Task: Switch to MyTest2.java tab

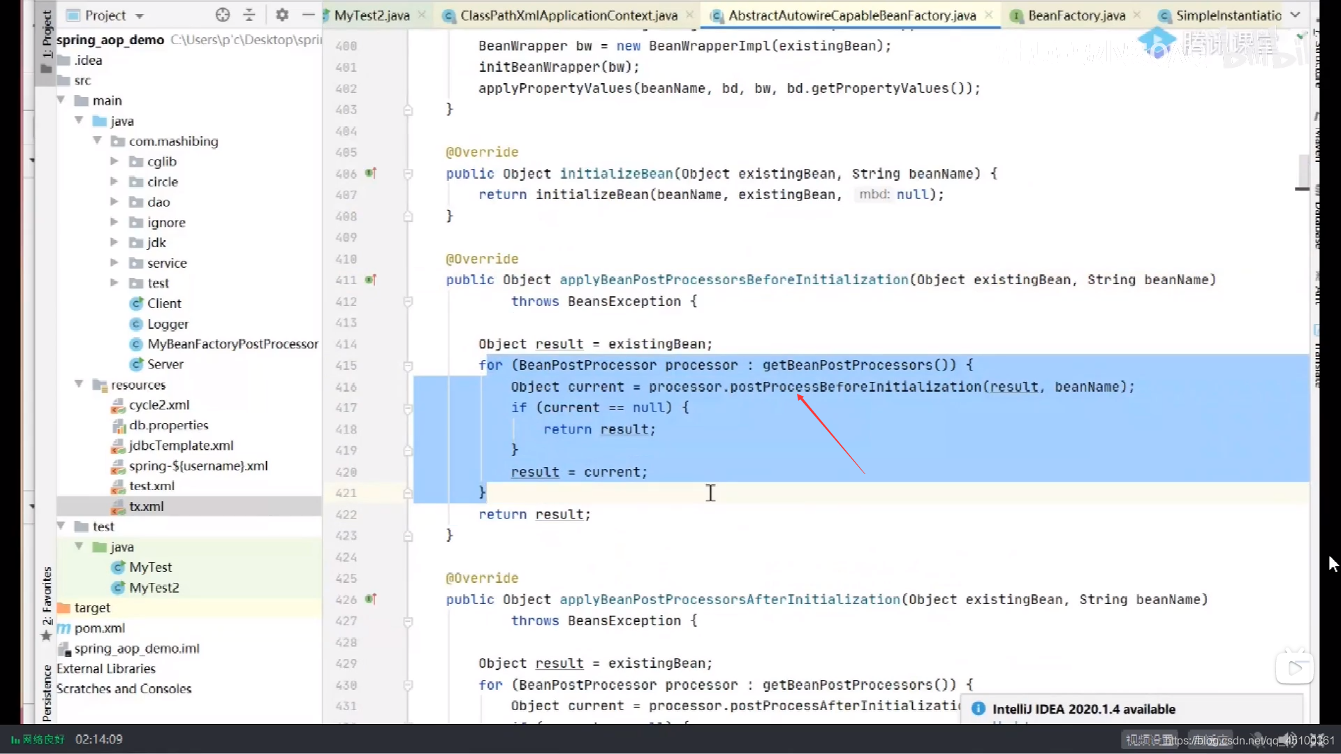Action: (371, 15)
